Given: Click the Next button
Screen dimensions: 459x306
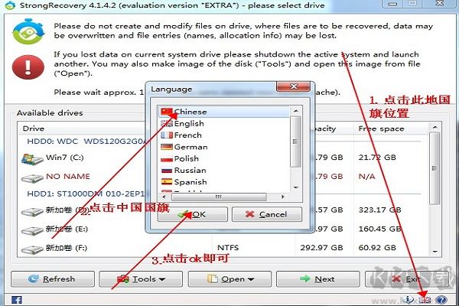Looking at the screenshot, I should [318, 278].
